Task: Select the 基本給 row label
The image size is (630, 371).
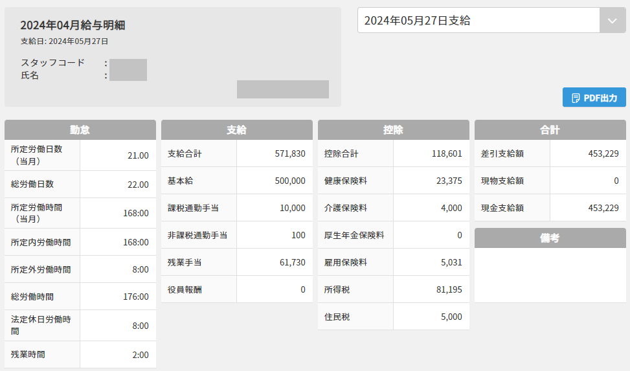Action: 180,181
